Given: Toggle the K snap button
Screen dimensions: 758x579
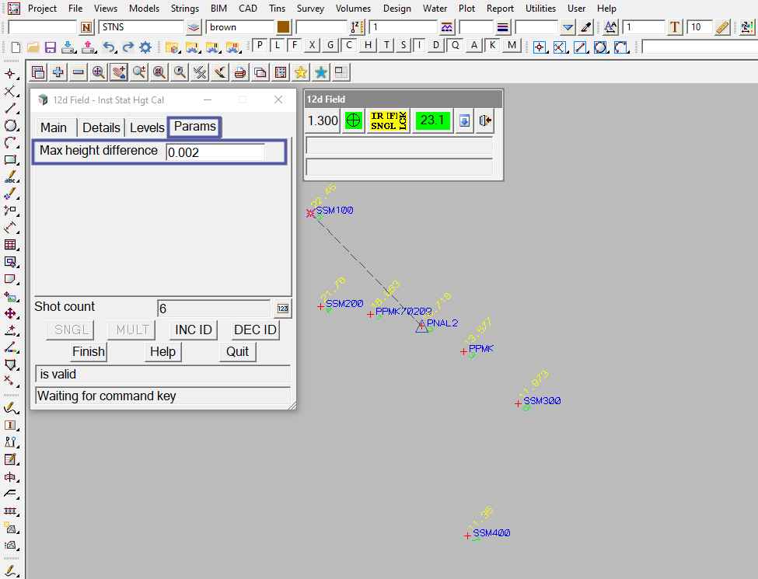Looking at the screenshot, I should [492, 45].
